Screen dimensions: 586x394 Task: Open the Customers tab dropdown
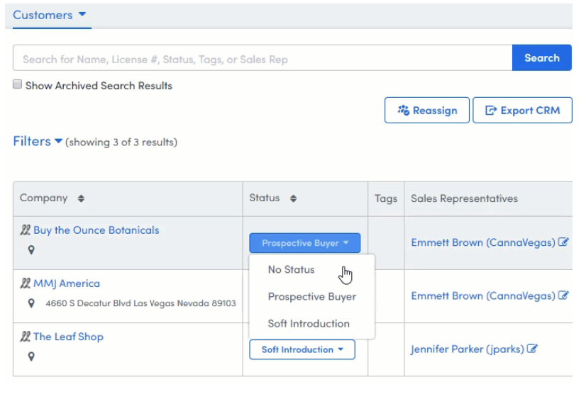coord(50,15)
